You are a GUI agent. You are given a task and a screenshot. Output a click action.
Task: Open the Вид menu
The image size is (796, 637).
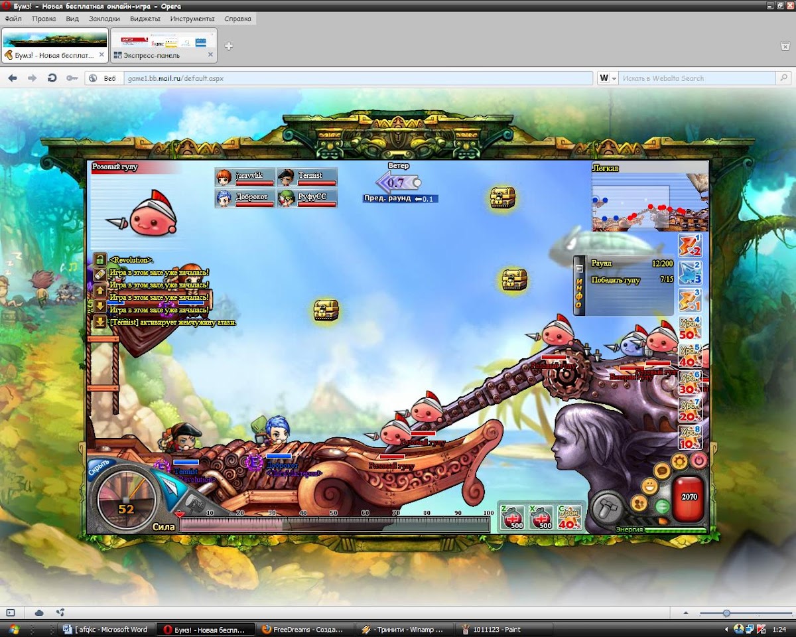(x=72, y=19)
